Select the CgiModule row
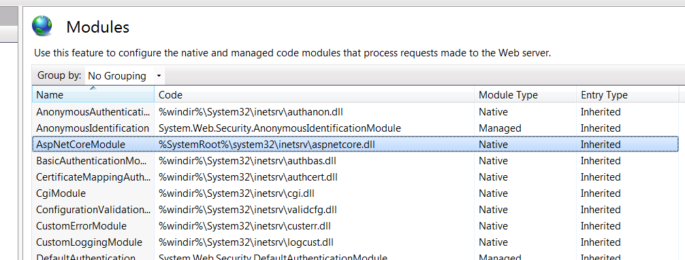This screenshot has height=260, width=685. (355, 193)
